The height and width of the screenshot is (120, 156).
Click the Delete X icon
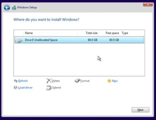click(49, 81)
